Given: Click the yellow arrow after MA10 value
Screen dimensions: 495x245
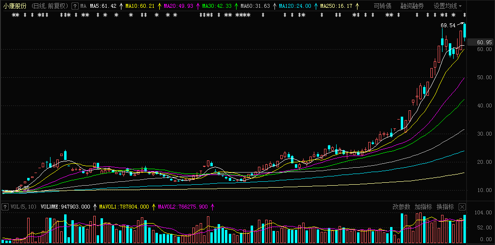Looking at the screenshot, I should [x=159, y=6].
